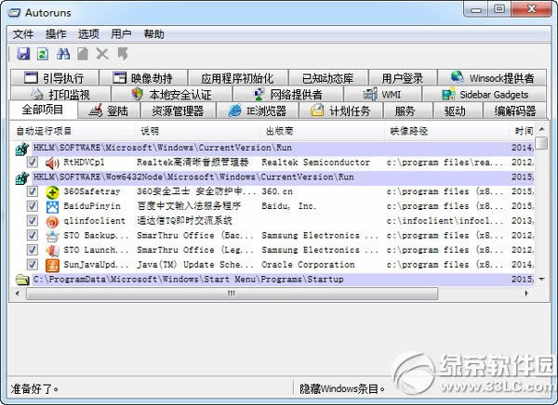
Task: Open the 帮助 menu
Action: (153, 34)
